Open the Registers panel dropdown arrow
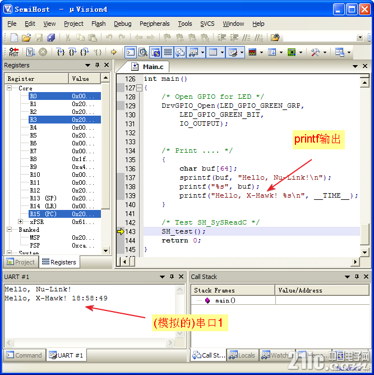 87,65
